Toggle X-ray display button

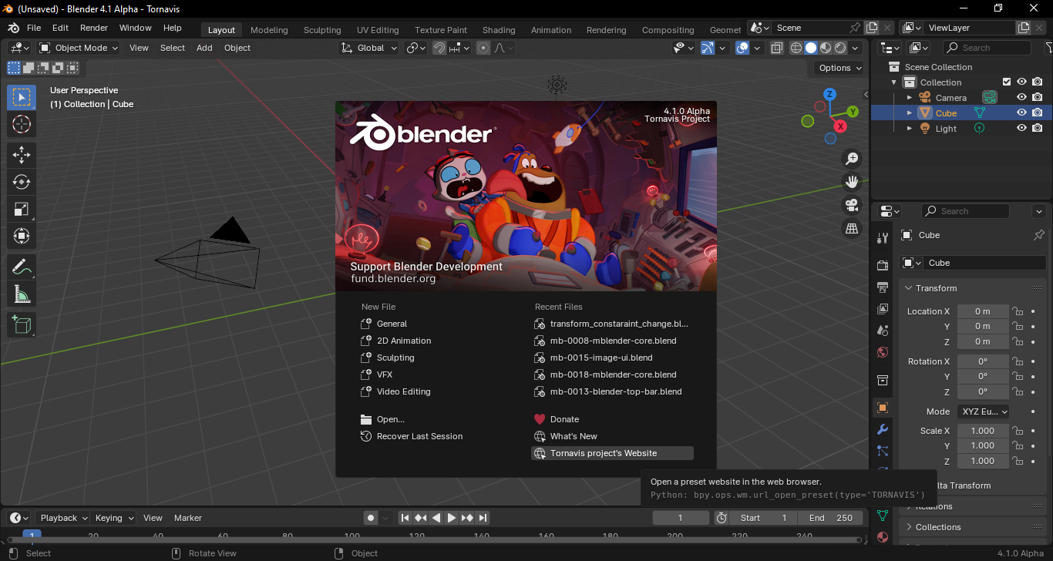click(777, 48)
